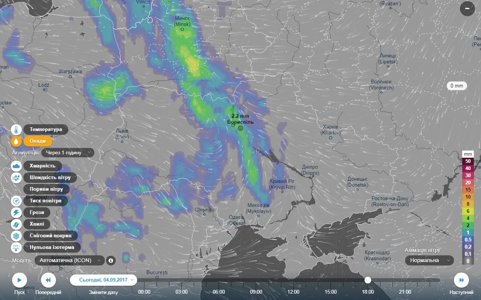
Task: Click the orange precipitation droplet icon
Action: pyautogui.click(x=17, y=141)
